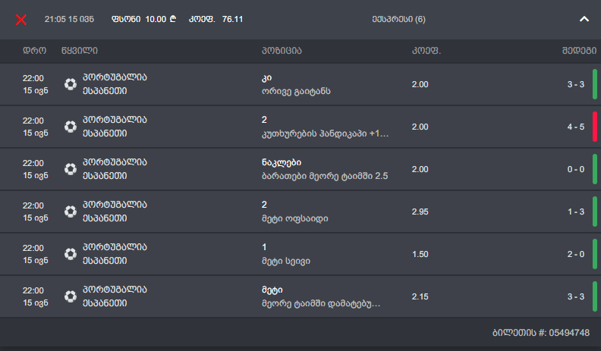Click the green status bar next to 1 - 3

pyautogui.click(x=595, y=212)
